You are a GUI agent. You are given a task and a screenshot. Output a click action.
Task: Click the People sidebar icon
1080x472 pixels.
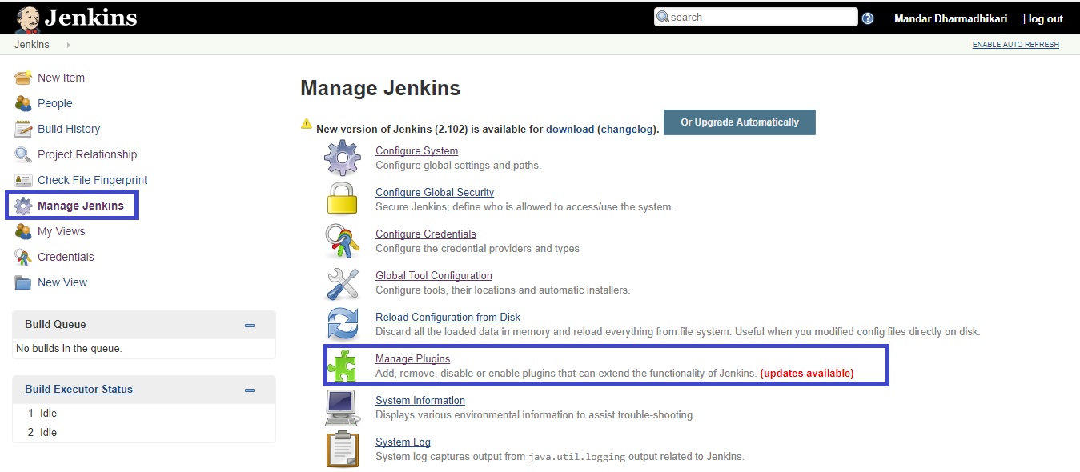coord(23,103)
